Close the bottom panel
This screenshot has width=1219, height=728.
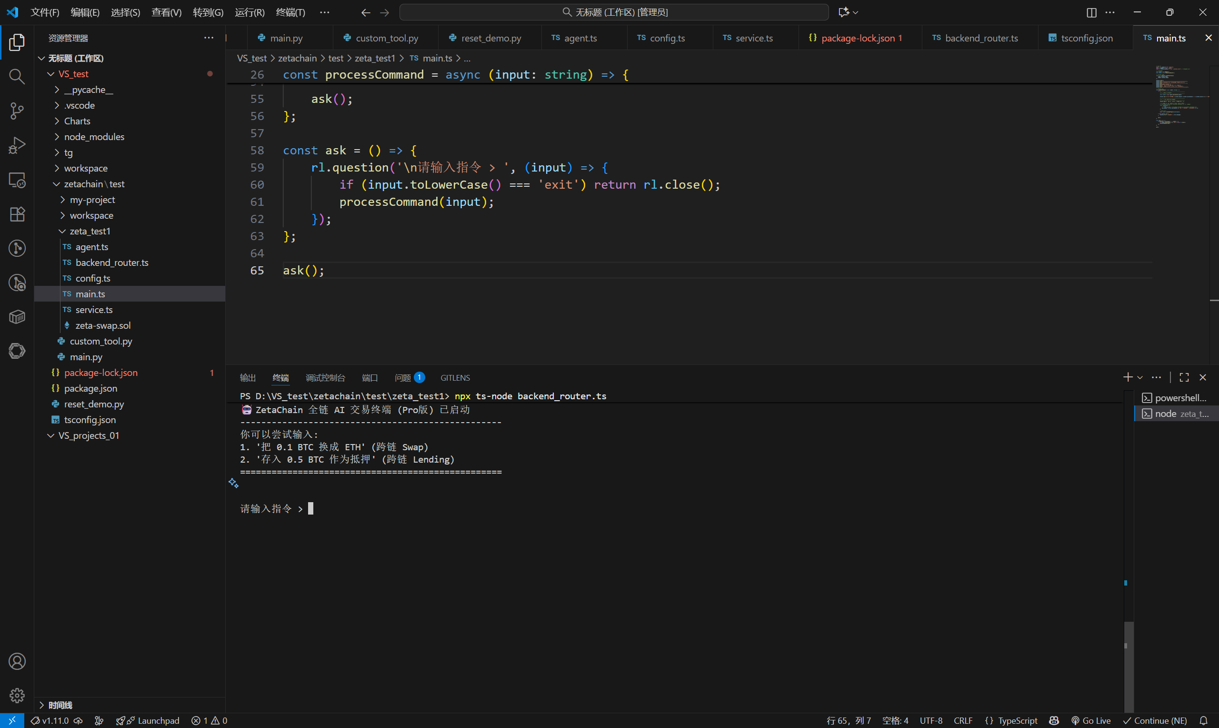pos(1203,377)
